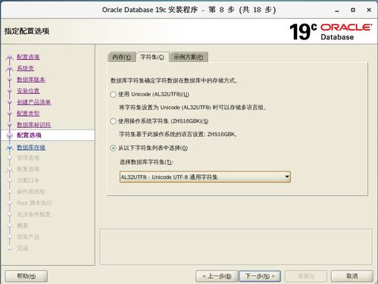
Task: Click the step bullet beside 安装位置
Action: point(10,91)
